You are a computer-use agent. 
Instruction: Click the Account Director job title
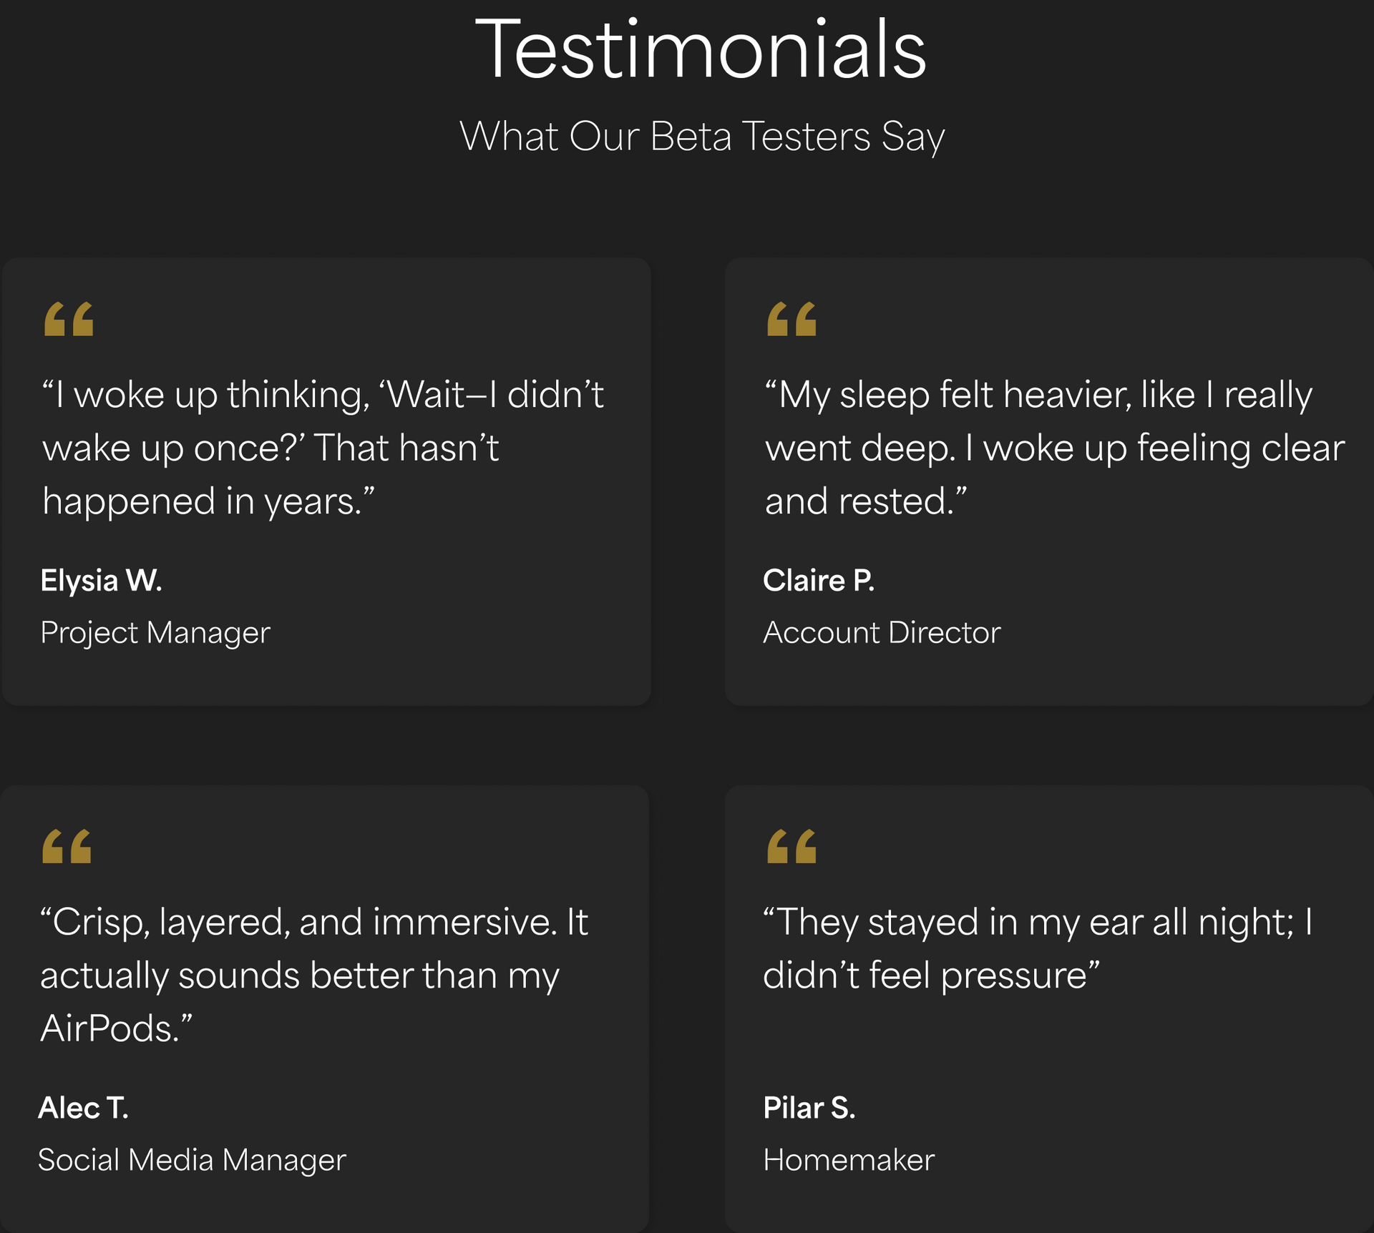point(882,632)
